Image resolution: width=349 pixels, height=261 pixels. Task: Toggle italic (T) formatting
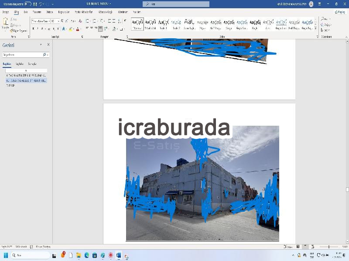[38, 29]
